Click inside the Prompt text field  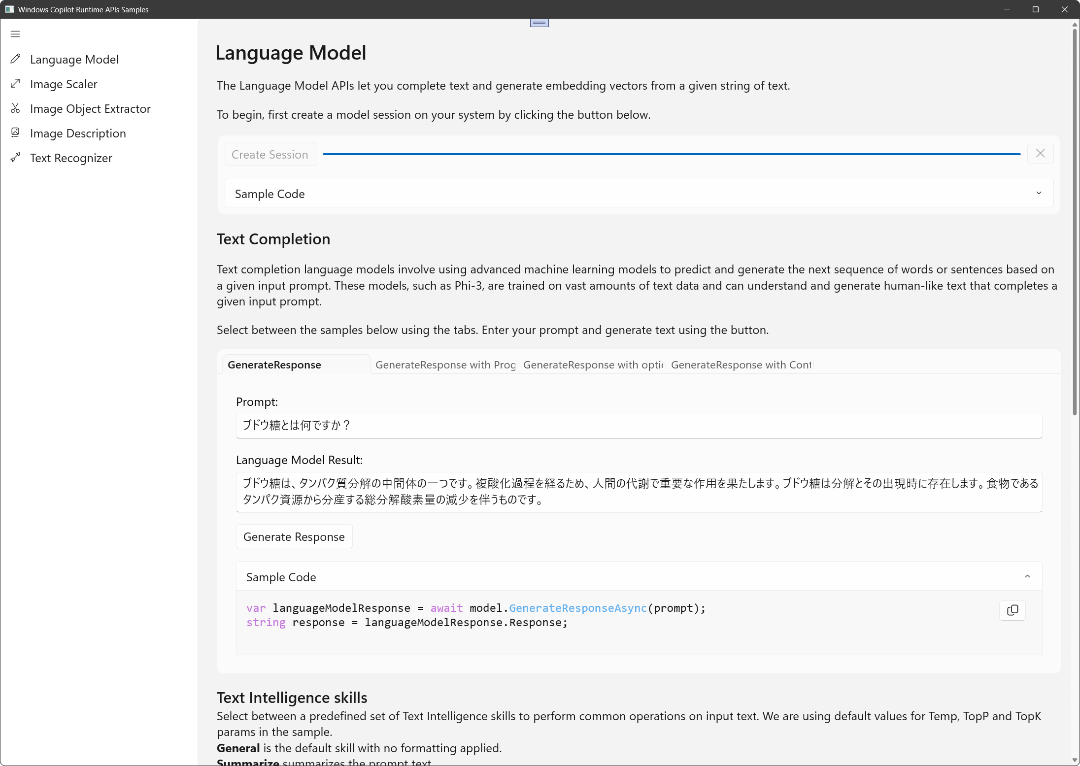point(639,426)
